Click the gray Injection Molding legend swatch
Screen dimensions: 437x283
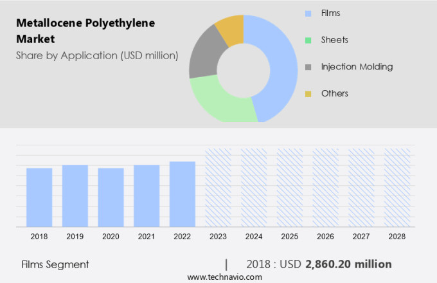[x=308, y=67]
